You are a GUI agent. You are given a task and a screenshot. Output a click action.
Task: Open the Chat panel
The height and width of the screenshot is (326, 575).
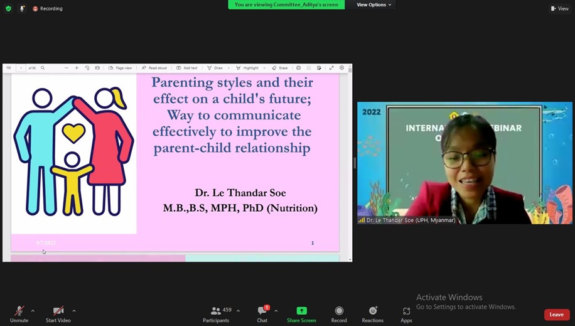(262, 312)
